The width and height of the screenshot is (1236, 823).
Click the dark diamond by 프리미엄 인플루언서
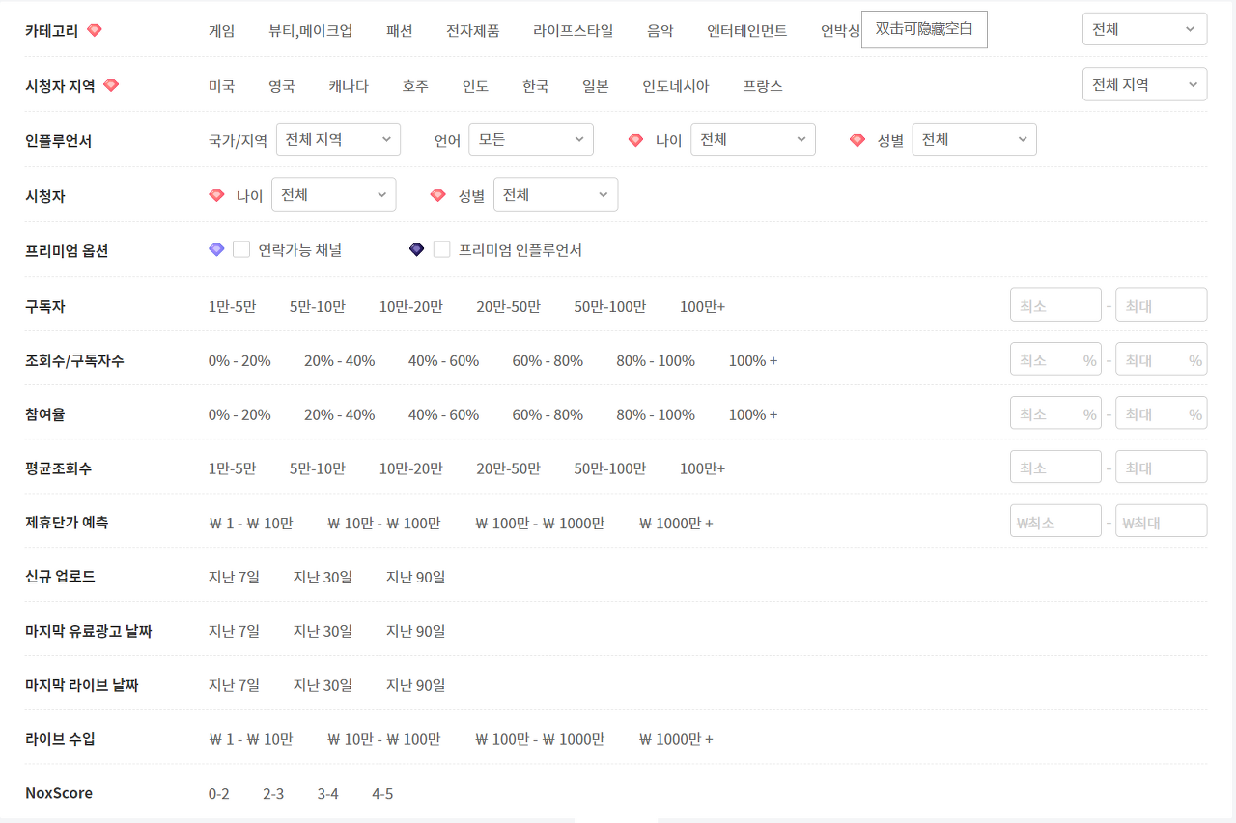[x=416, y=249]
